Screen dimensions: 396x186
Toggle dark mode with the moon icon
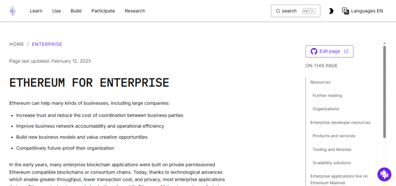(331, 11)
